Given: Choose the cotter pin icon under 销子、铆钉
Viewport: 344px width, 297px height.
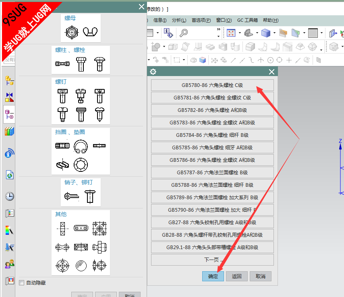Looking at the screenshot, I should [72, 196].
